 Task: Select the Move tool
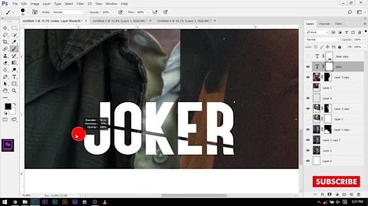[5, 28]
